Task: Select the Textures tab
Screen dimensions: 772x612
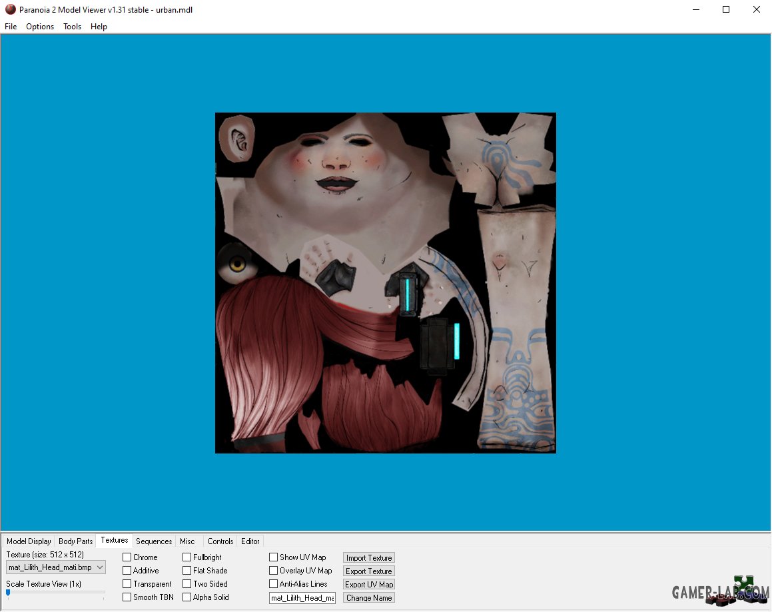Action: point(114,540)
